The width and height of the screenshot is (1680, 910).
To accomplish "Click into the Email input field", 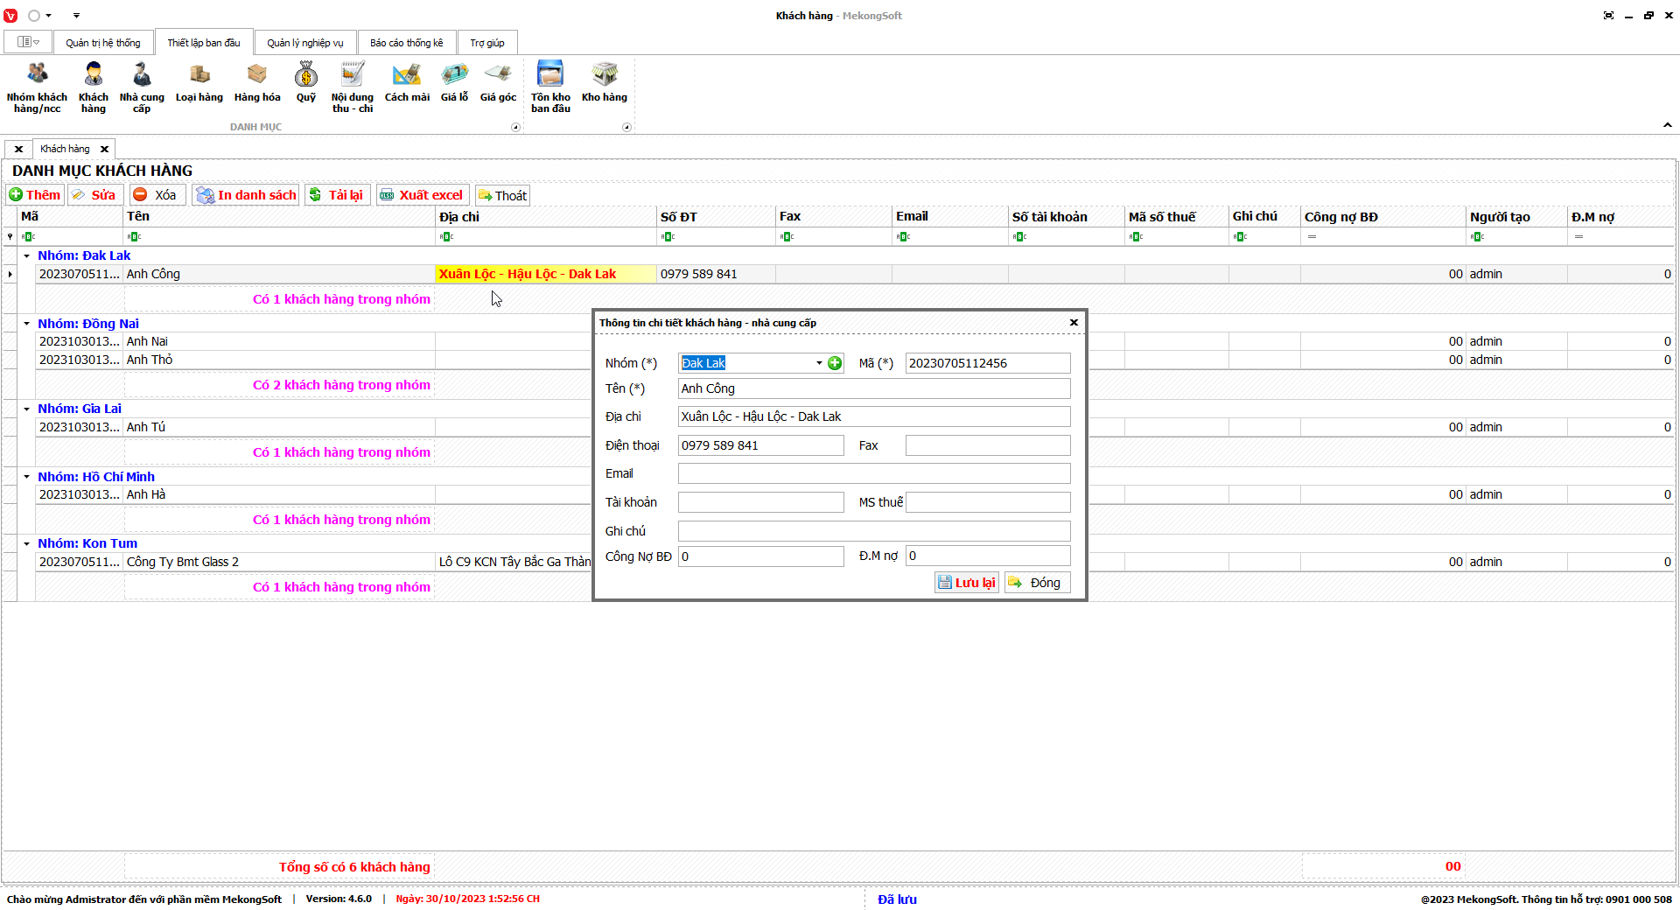I will (873, 473).
